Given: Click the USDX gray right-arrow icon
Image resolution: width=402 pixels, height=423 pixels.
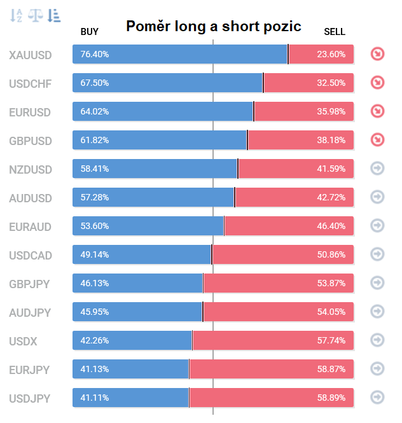Looking at the screenshot, I should (x=377, y=340).
